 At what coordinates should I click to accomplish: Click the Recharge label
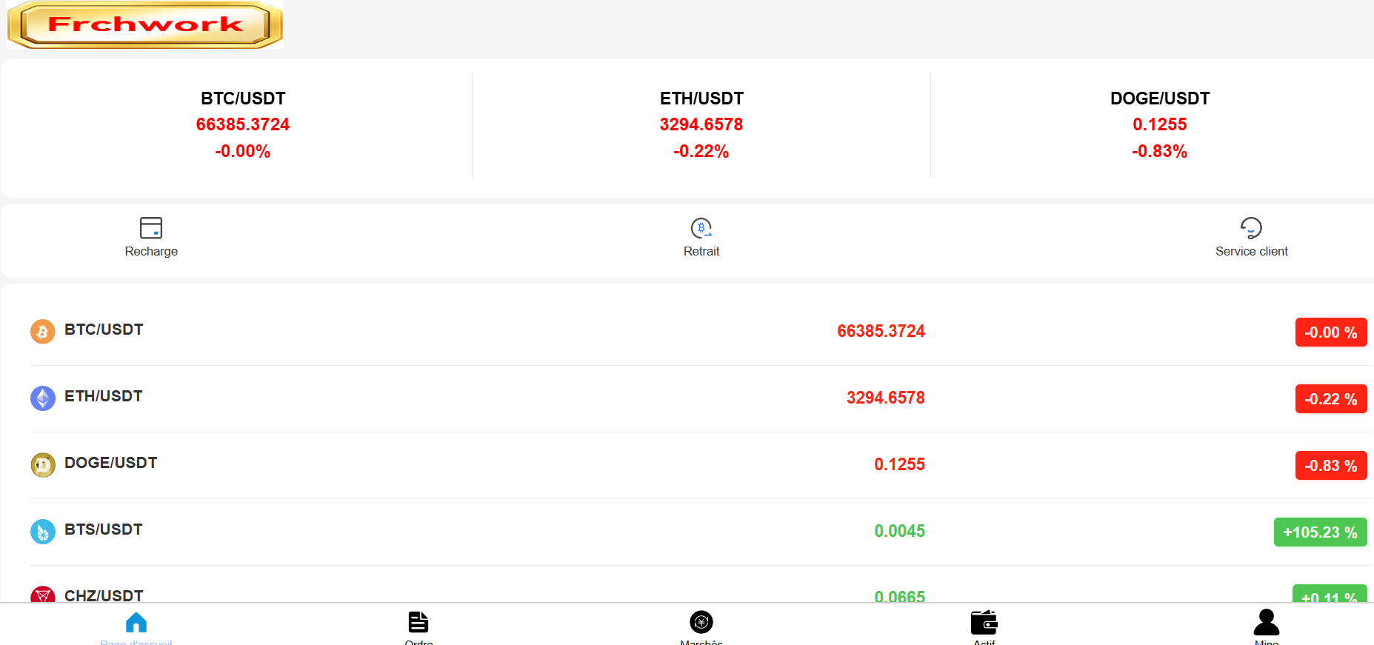(151, 251)
